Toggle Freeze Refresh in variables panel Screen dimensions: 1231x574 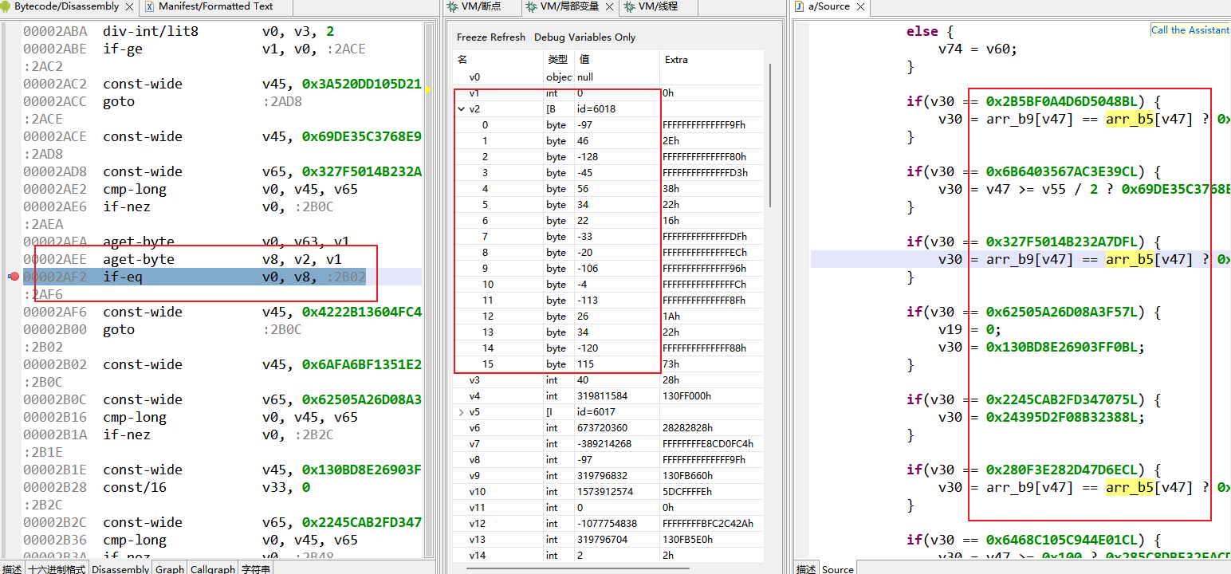point(490,37)
